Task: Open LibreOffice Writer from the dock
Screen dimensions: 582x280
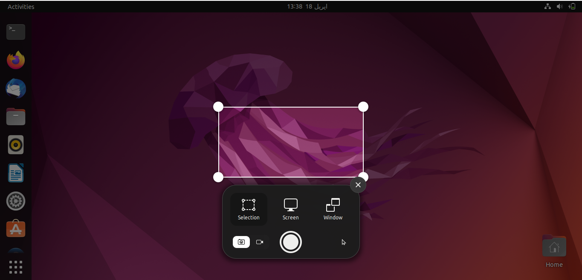Action: click(16, 173)
